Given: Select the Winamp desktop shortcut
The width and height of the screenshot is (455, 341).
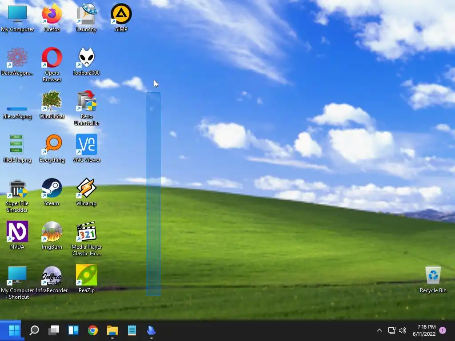Looking at the screenshot, I should pos(86,192).
